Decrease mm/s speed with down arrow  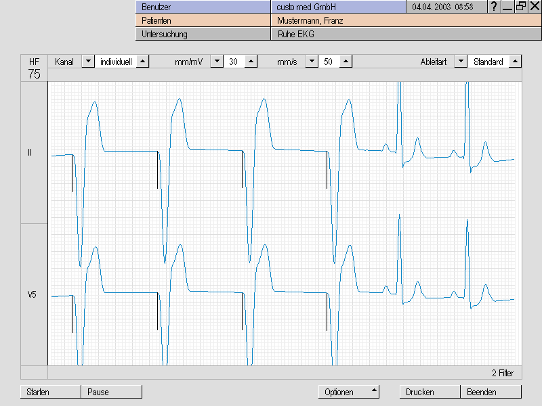click(312, 62)
